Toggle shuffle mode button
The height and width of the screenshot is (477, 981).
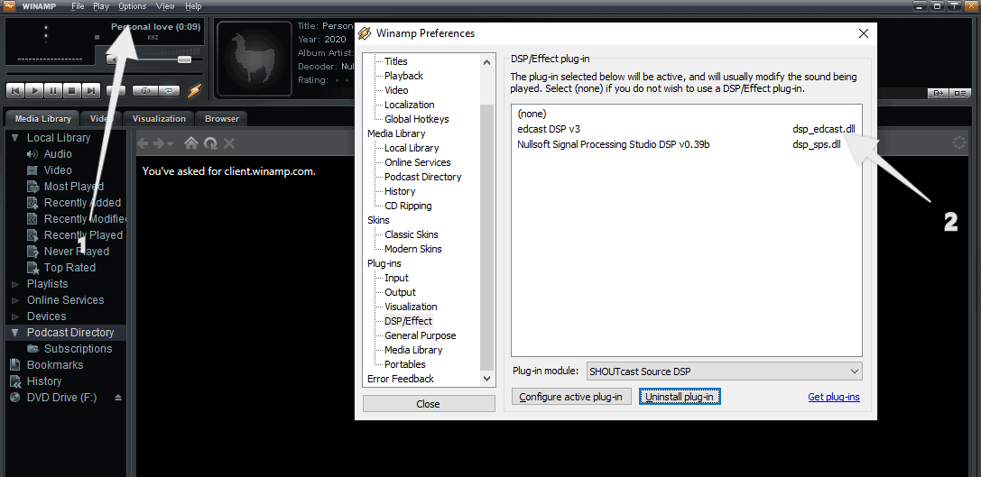pos(145,91)
